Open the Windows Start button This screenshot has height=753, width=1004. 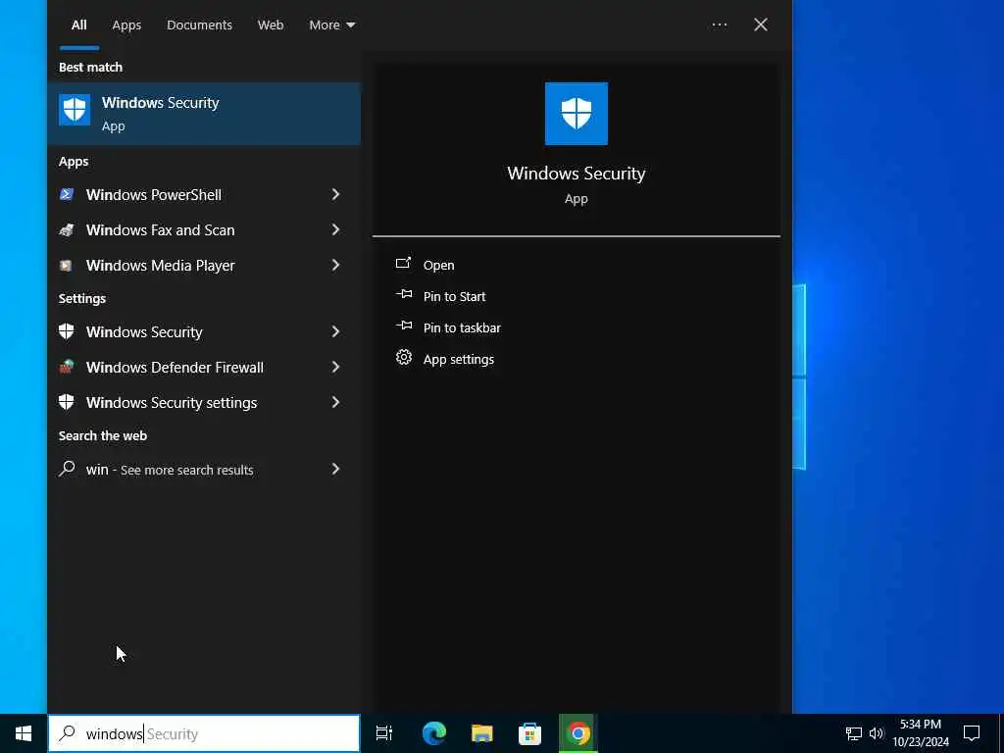click(24, 733)
